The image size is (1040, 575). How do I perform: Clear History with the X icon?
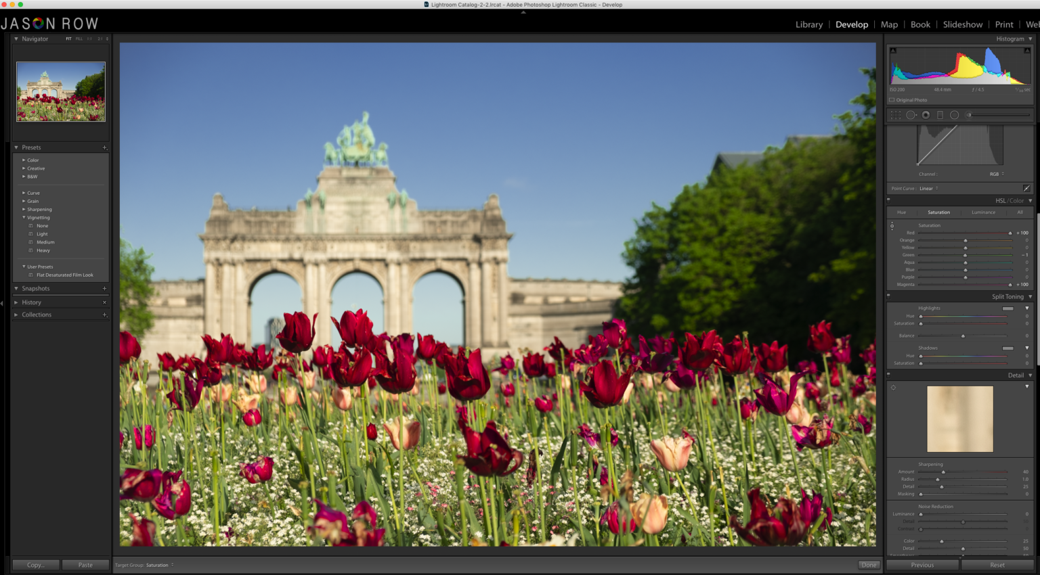(104, 302)
